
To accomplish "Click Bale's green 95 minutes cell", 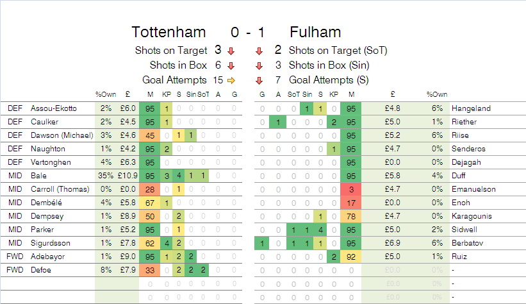I will [150, 176].
